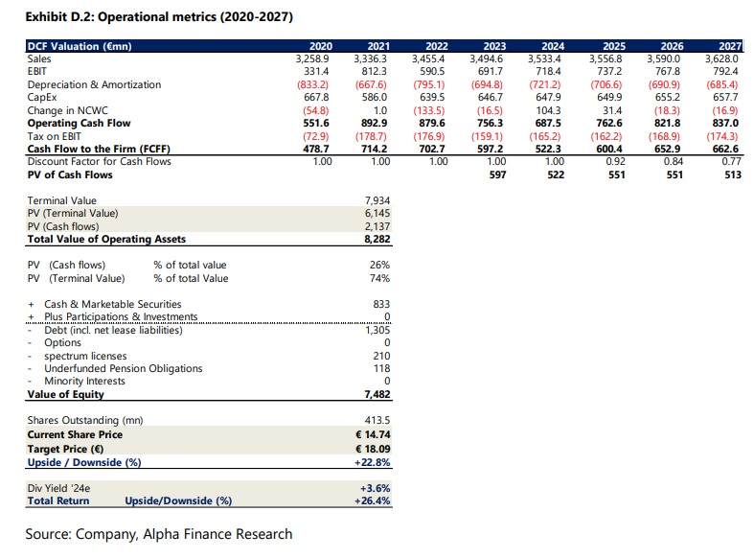Click the debt value 1,305
This screenshot has width=754, height=558.
coord(377,330)
